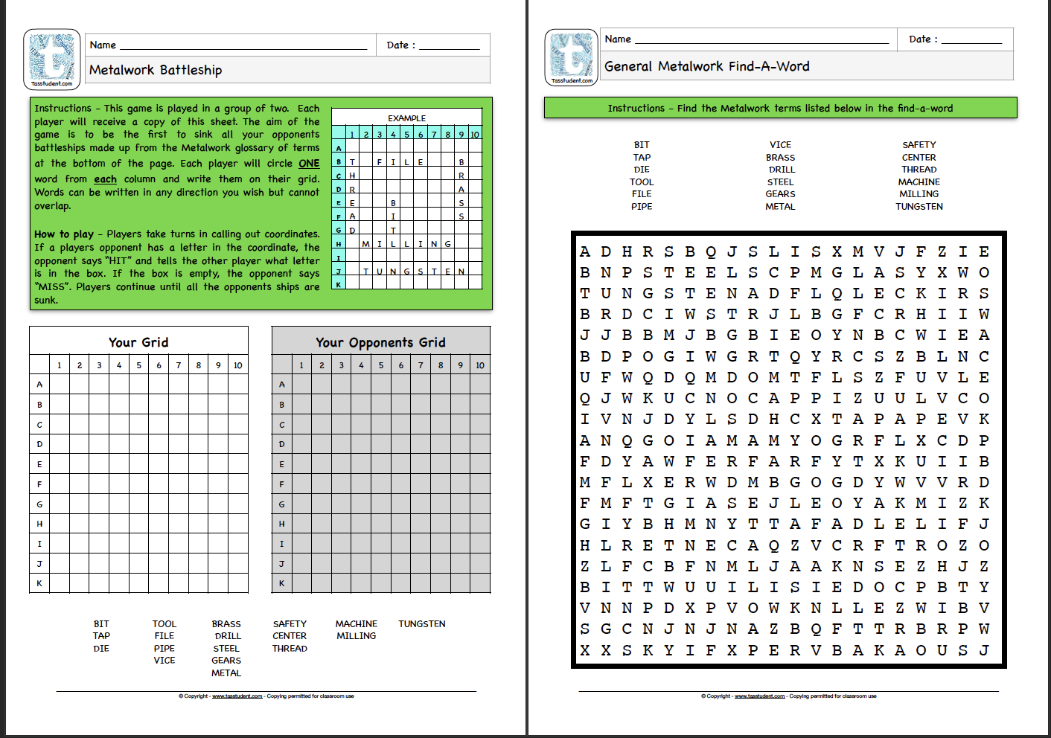The height and width of the screenshot is (738, 1051).
Task: Click cell A1 in Your Grid
Action: (60, 384)
